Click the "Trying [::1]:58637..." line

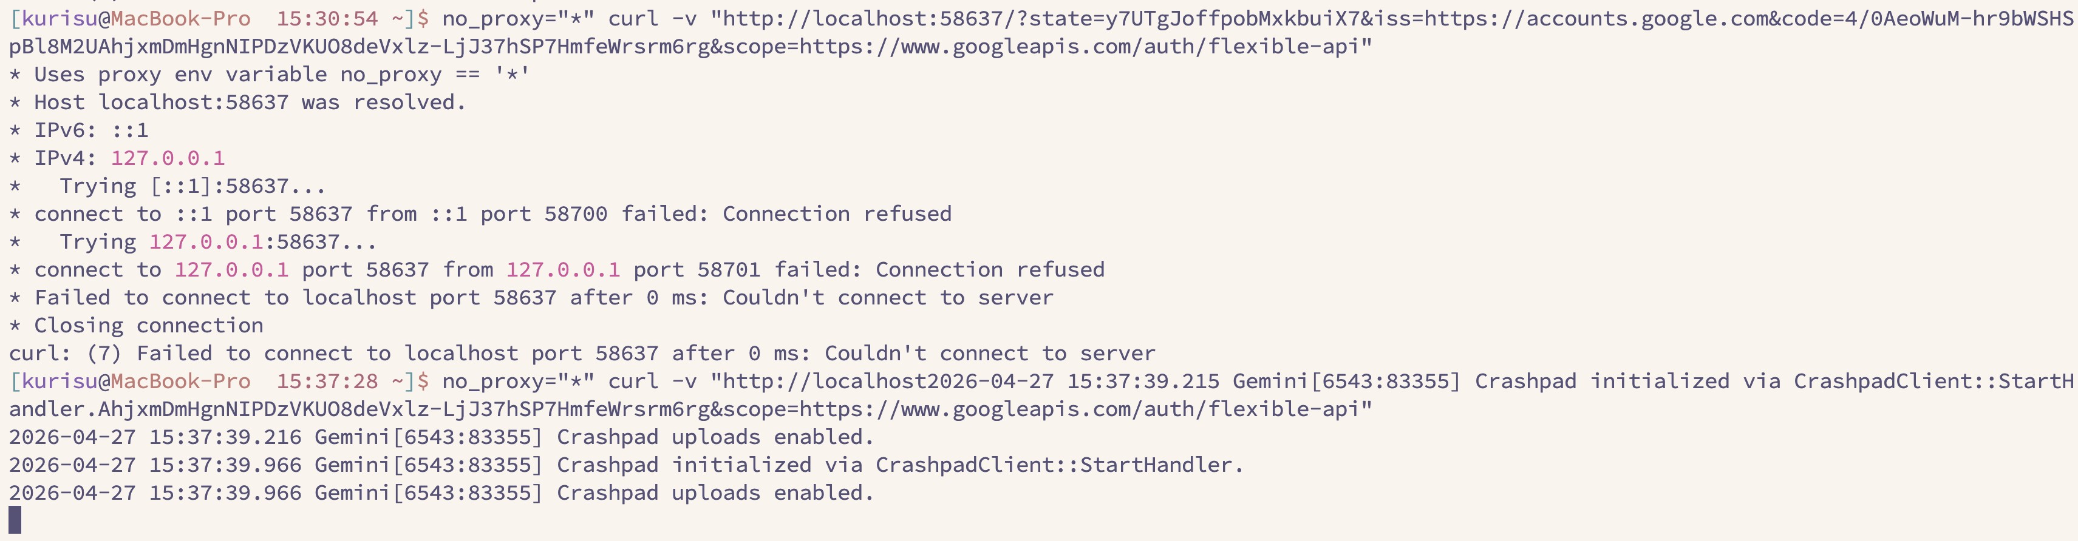point(192,186)
